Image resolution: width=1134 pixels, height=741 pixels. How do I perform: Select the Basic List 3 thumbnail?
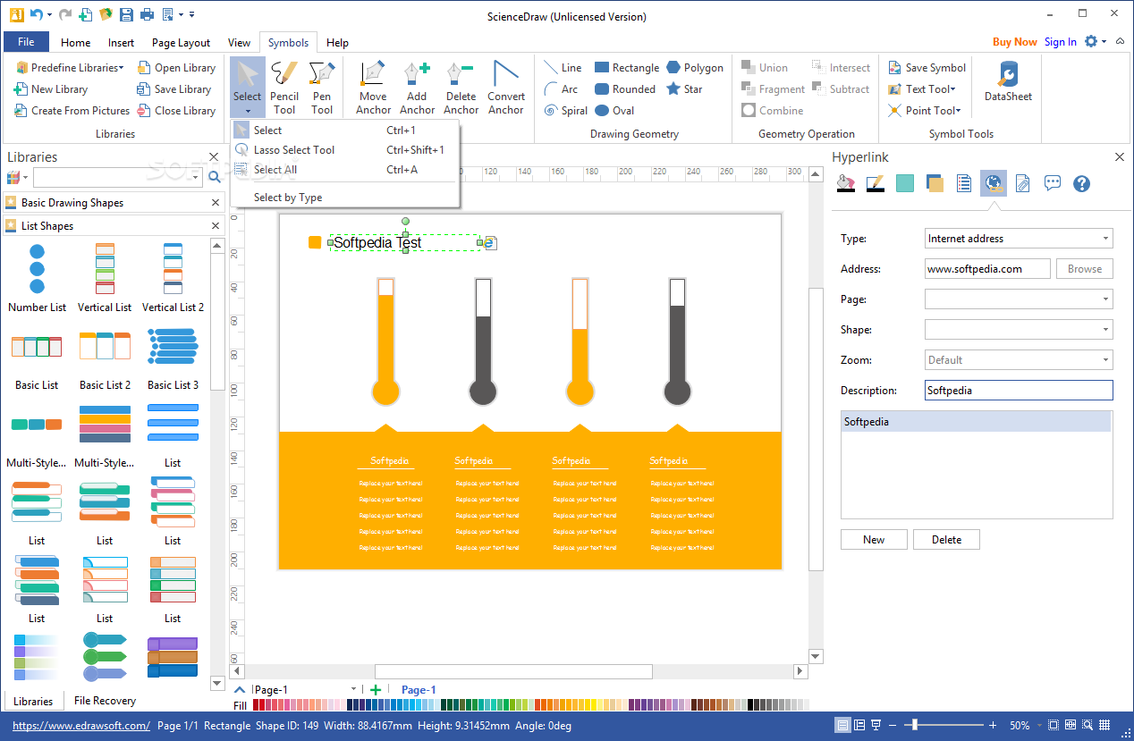[x=173, y=358]
